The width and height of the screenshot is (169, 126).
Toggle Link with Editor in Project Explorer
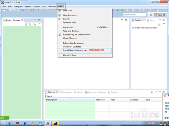coord(30,25)
